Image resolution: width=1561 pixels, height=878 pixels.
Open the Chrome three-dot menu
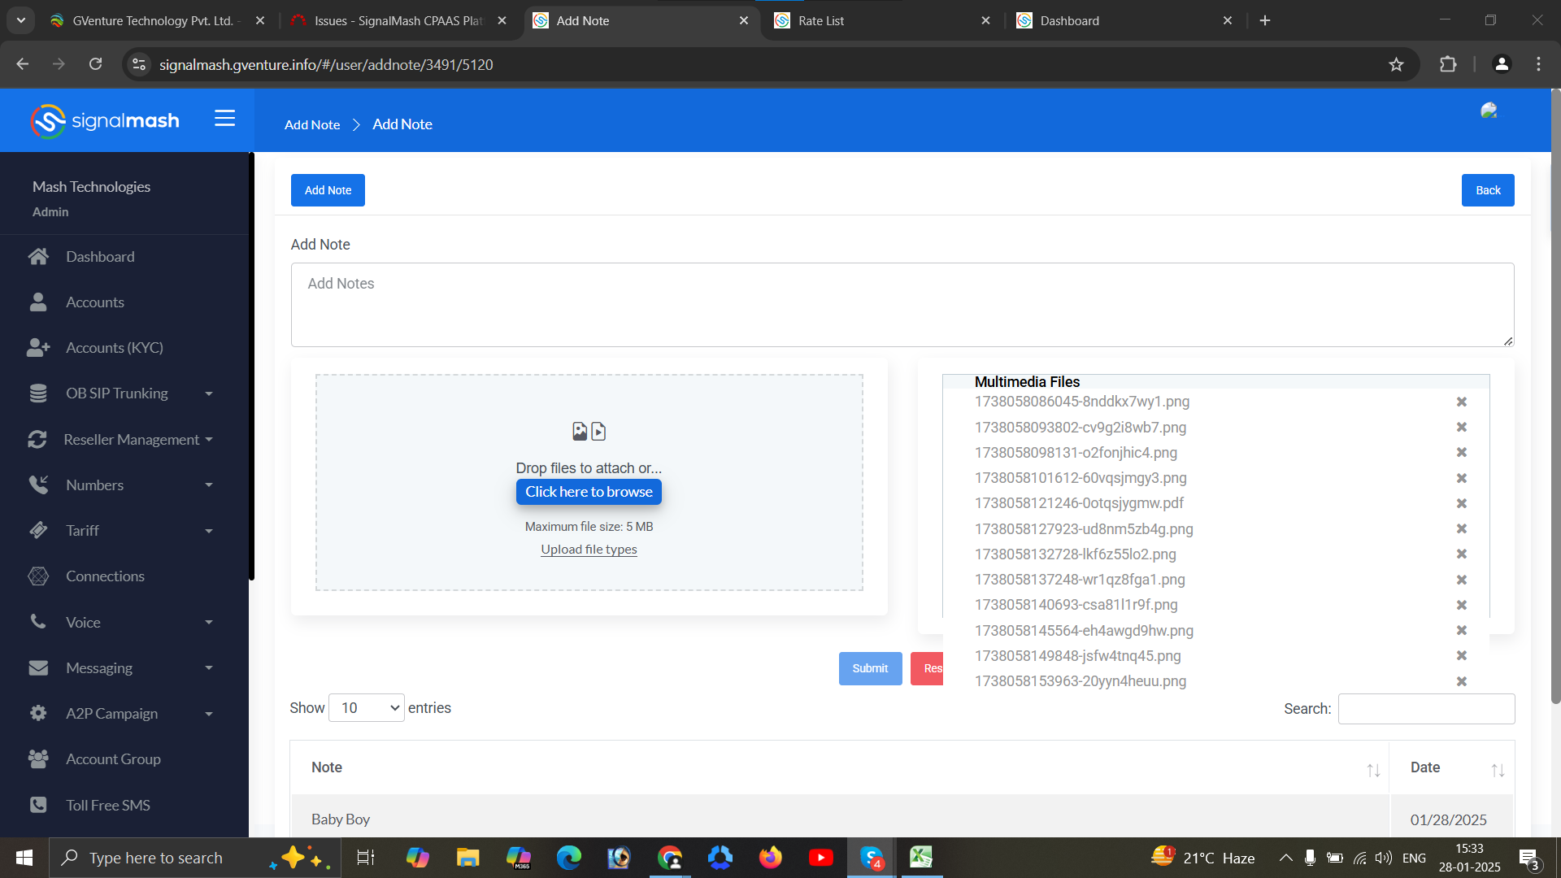[x=1538, y=64]
